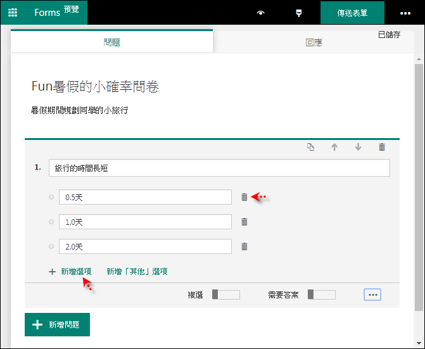This screenshot has height=349, width=425.
Task: Edit the question title 旅行的時間長短
Action: (219, 168)
